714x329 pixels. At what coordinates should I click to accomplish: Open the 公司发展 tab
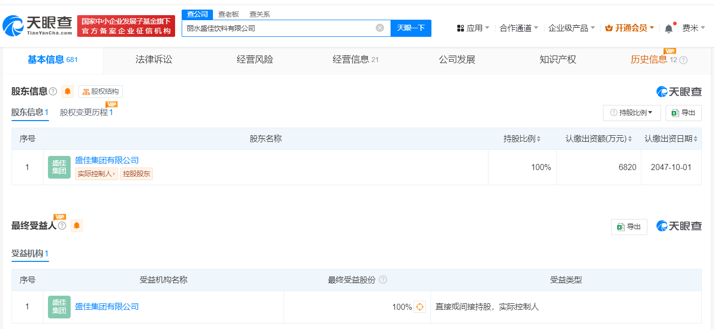(457, 60)
